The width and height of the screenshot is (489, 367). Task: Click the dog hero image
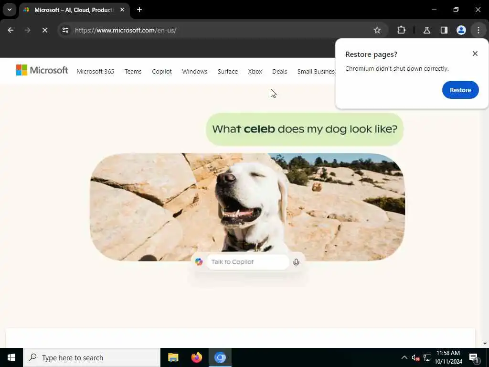point(248,207)
